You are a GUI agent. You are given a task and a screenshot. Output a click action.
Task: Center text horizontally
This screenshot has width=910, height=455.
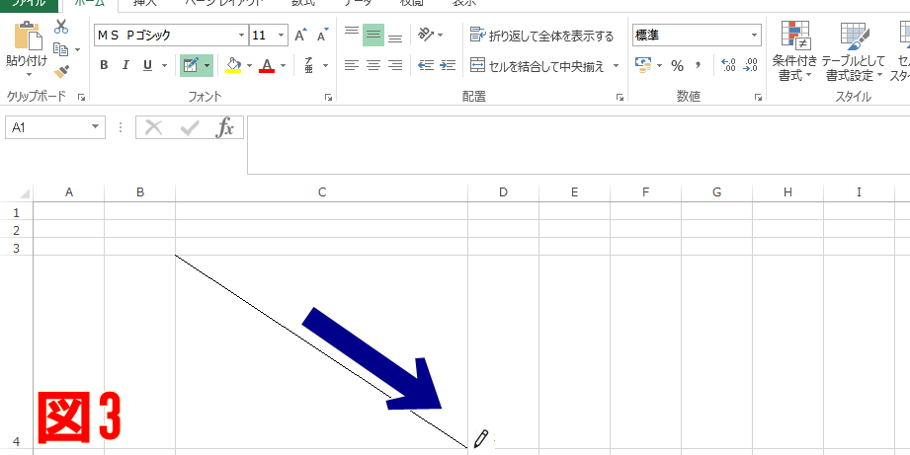click(373, 65)
